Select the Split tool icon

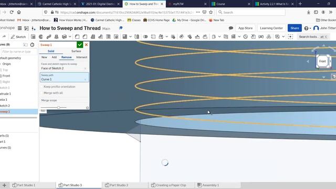coord(153,37)
